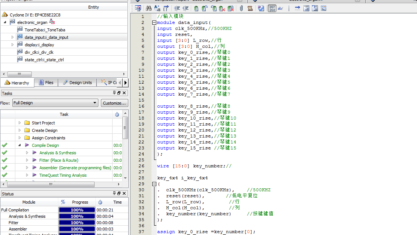417x235 pixels.
Task: Toggle line numbers with the 267/268 button
Action: point(272,8)
